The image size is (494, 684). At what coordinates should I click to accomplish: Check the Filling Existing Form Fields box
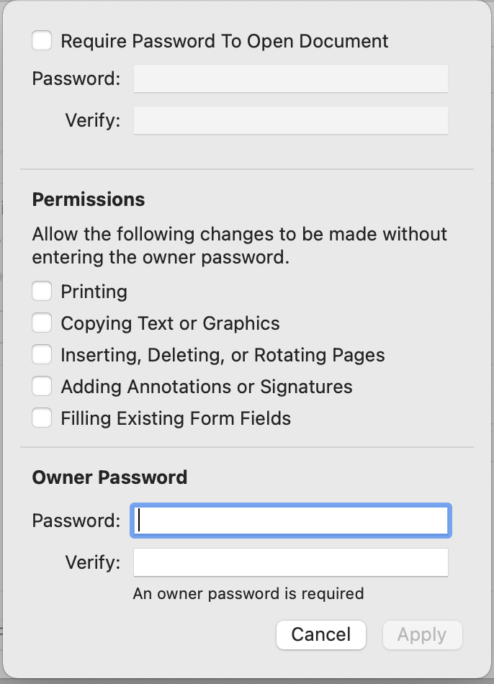(x=42, y=418)
